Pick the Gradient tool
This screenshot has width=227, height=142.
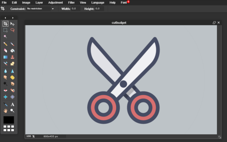[6, 57]
